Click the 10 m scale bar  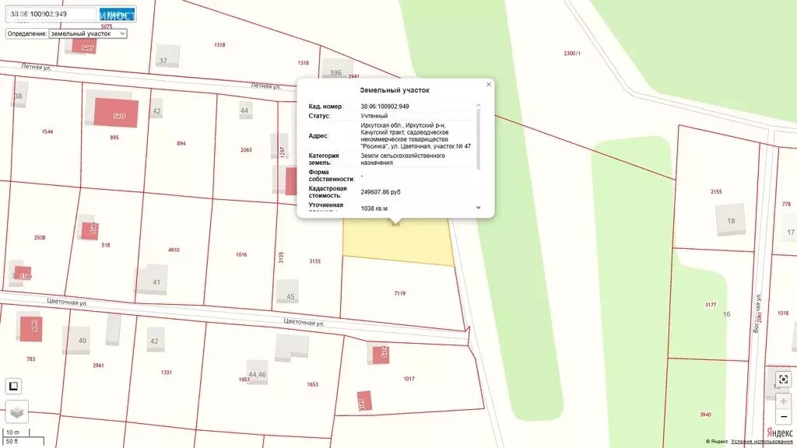coord(12,433)
